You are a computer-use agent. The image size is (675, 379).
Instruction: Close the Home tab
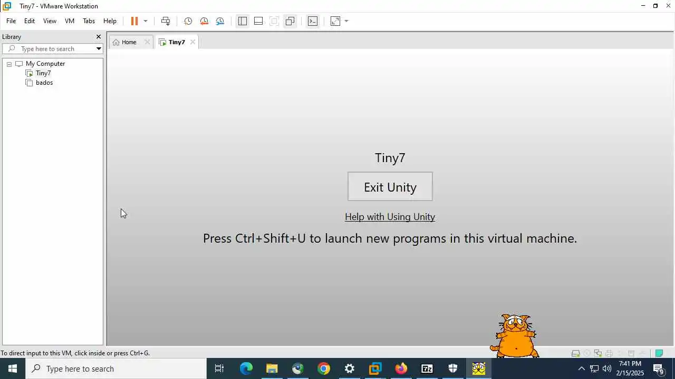pyautogui.click(x=147, y=42)
